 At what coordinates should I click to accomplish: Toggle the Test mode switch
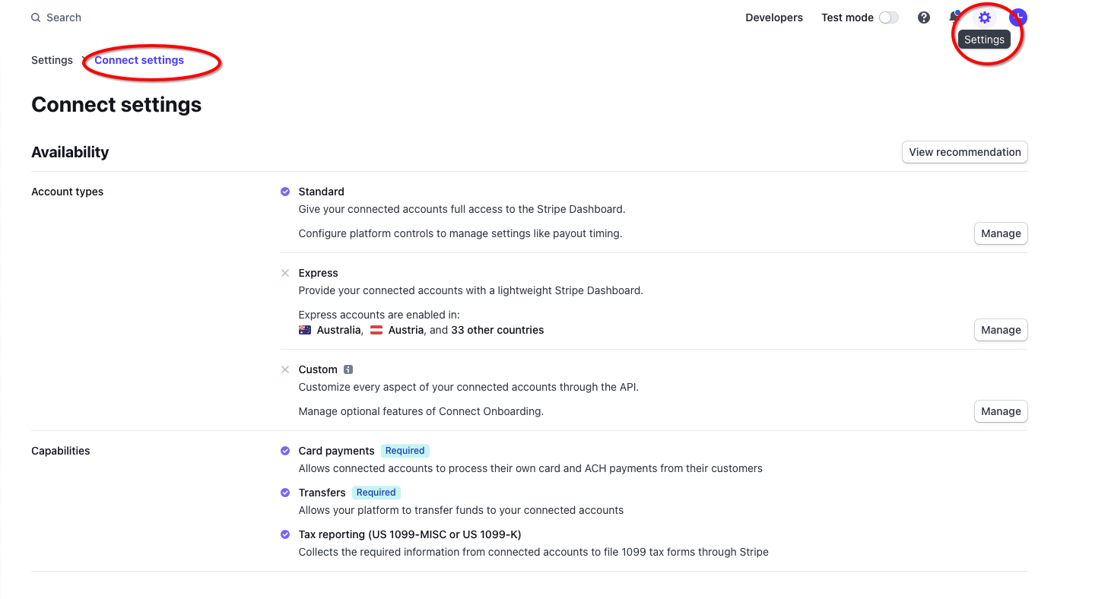(888, 17)
